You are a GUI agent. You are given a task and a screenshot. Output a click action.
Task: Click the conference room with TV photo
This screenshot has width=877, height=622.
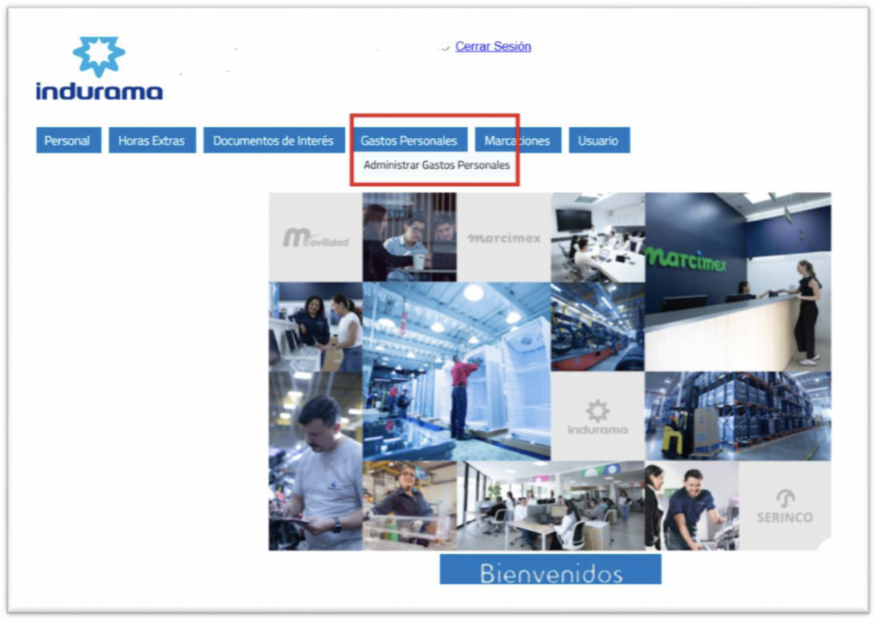pyautogui.click(x=597, y=237)
